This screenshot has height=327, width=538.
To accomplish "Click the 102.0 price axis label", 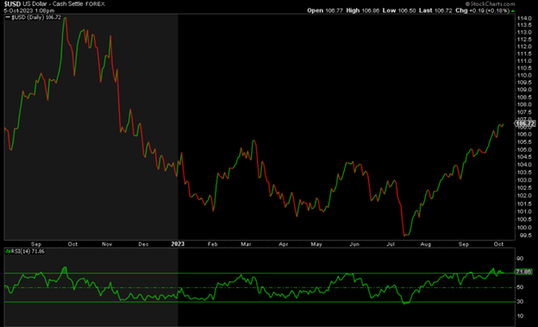I will [524, 196].
